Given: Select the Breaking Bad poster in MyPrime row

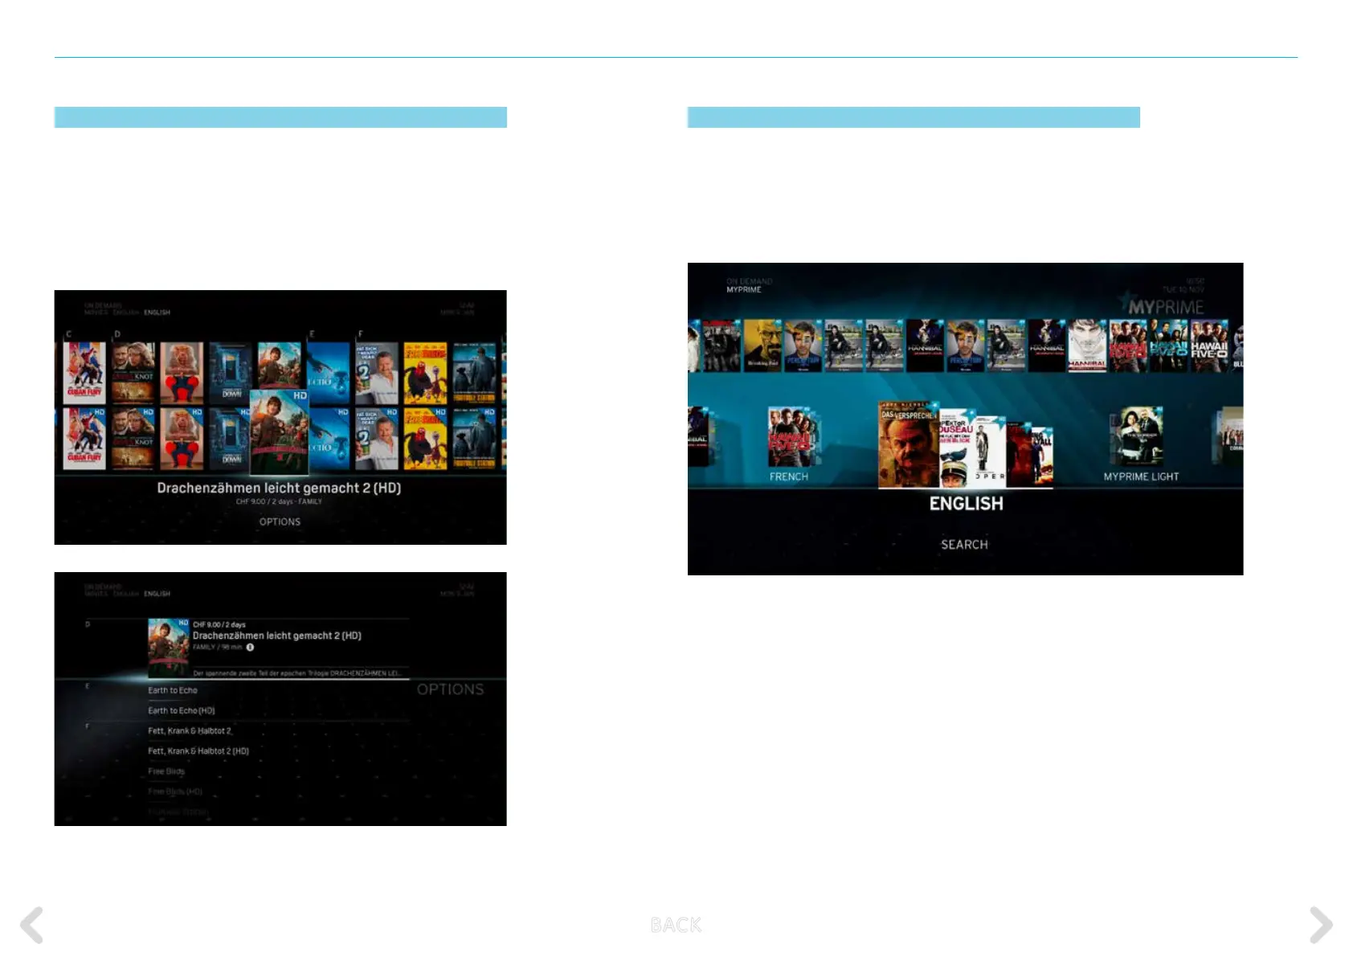Looking at the screenshot, I should [x=762, y=346].
